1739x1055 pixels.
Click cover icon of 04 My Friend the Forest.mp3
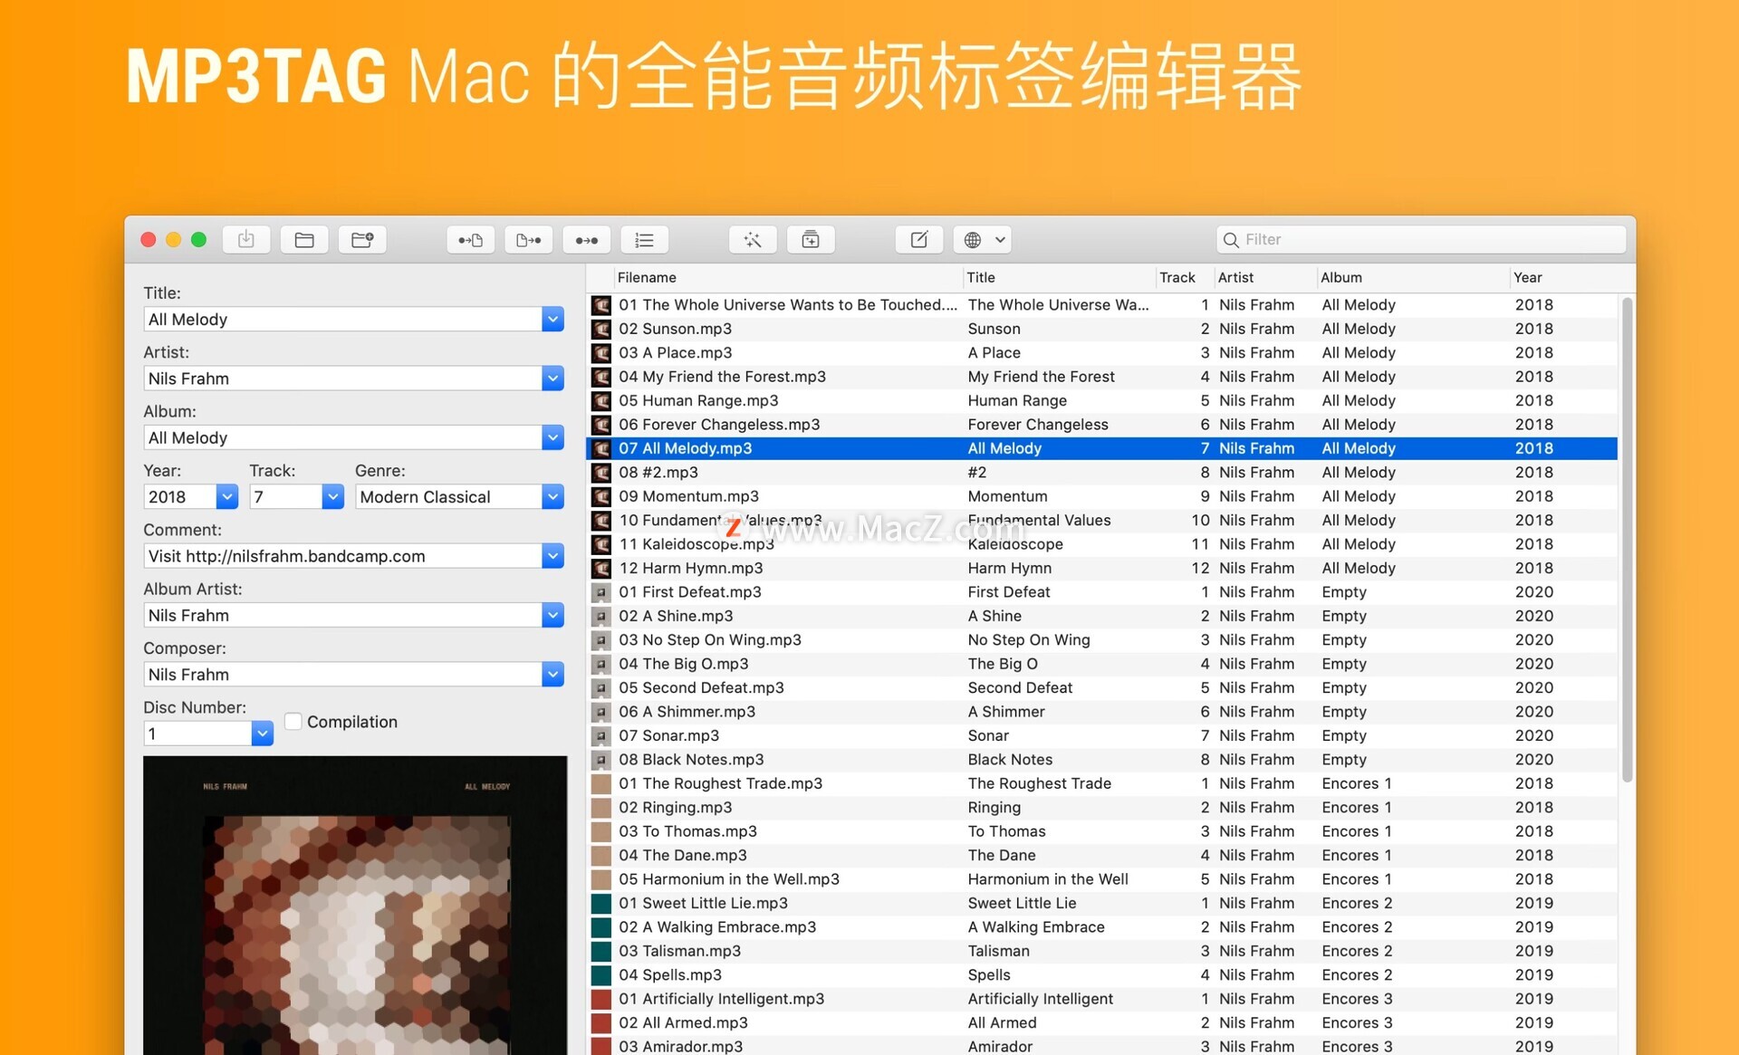(600, 377)
